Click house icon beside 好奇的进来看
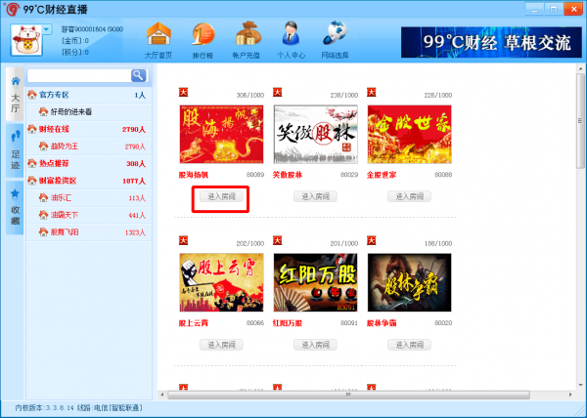 [x=44, y=111]
